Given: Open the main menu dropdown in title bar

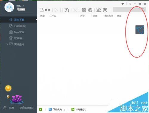Looking at the screenshot, I should point(130,4).
